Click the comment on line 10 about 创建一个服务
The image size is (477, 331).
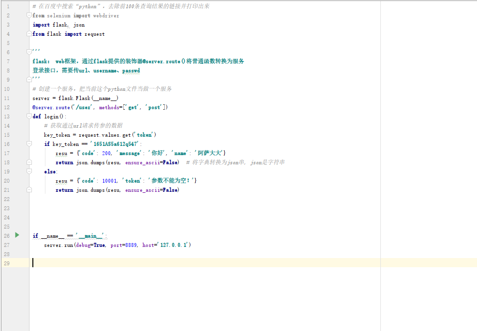[102, 89]
